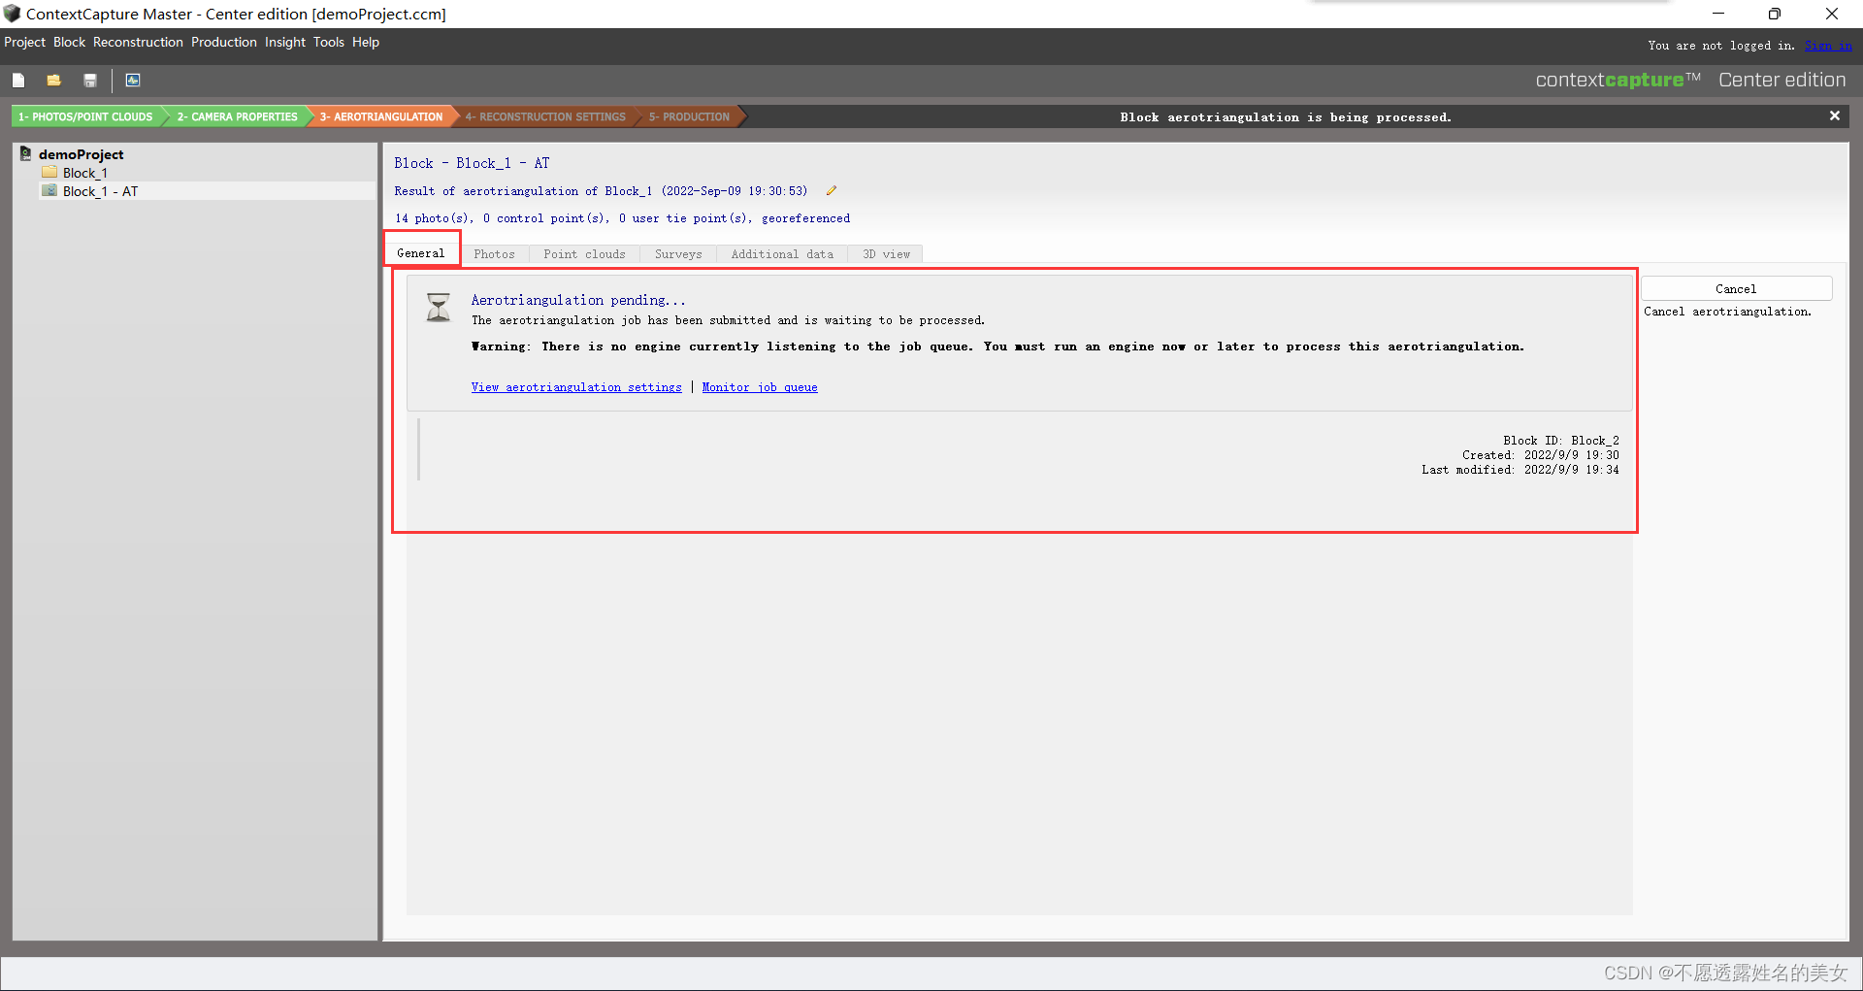Image resolution: width=1863 pixels, height=991 pixels.
Task: Switch to the 3D view tab
Action: point(886,254)
